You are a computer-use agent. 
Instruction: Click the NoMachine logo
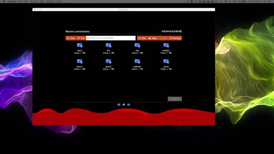[x=172, y=31]
